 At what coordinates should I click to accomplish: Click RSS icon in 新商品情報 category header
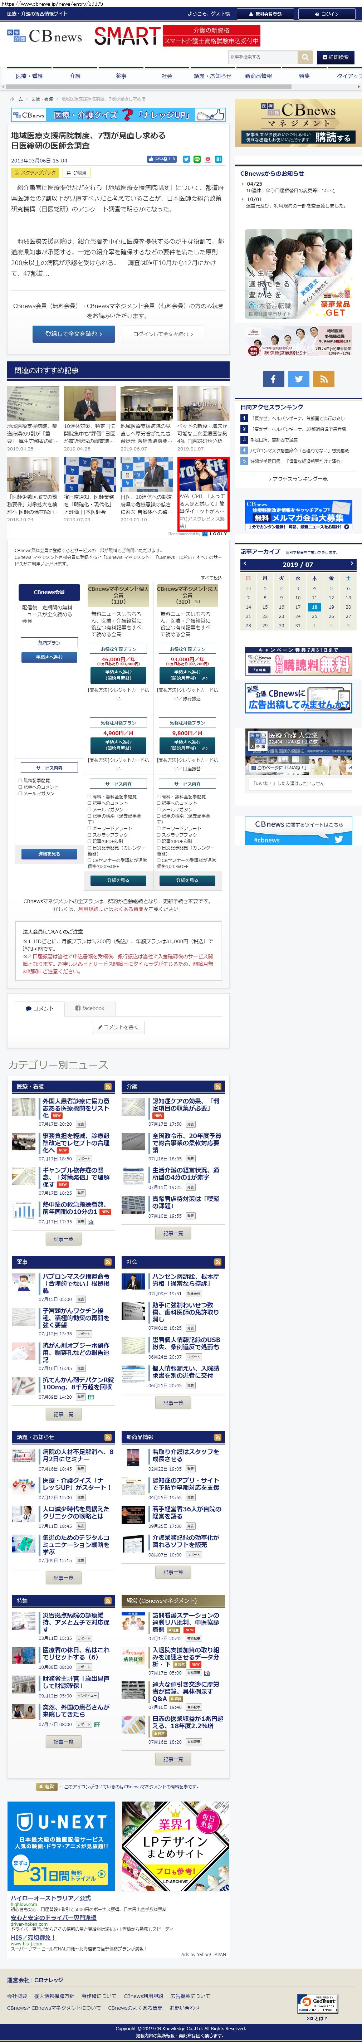(x=217, y=1437)
